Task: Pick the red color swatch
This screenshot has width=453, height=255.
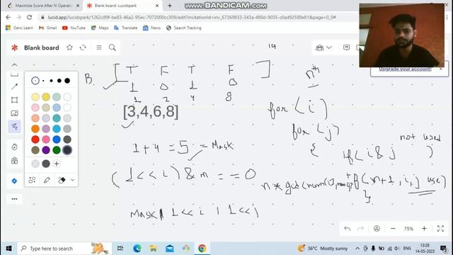Action: click(35, 140)
